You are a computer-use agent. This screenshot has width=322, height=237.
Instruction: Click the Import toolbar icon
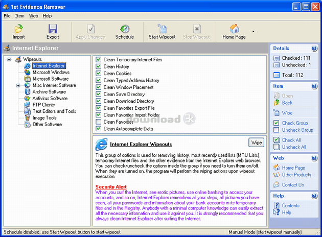(18, 29)
